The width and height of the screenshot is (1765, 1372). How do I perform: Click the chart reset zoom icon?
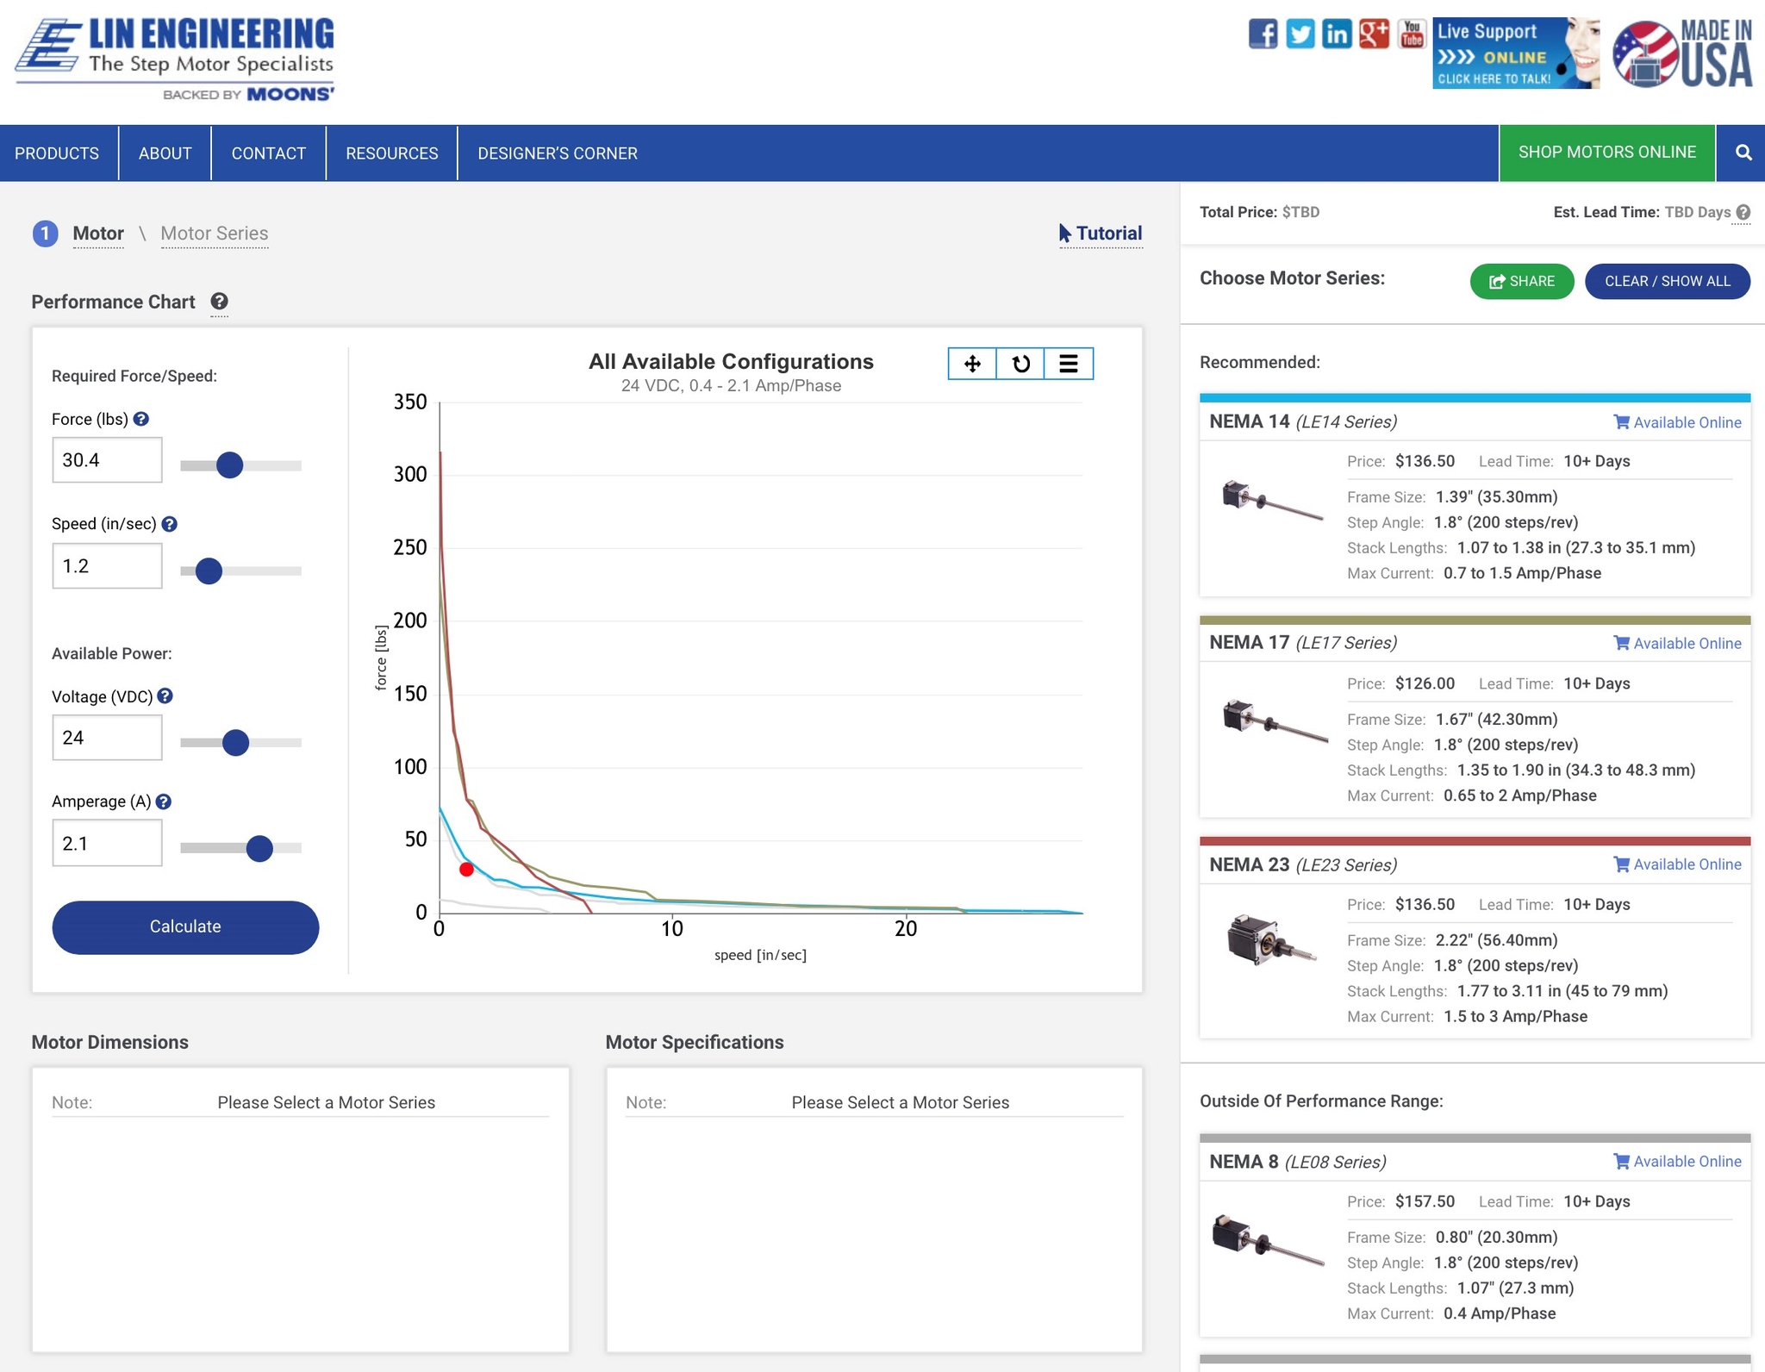tap(1020, 364)
